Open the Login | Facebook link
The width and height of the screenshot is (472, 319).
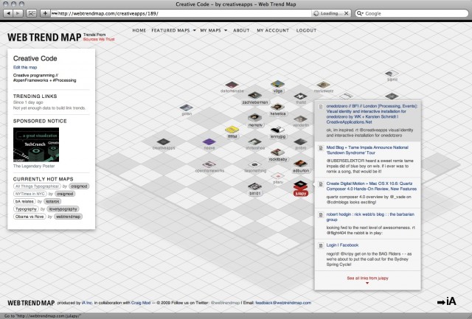tap(342, 245)
